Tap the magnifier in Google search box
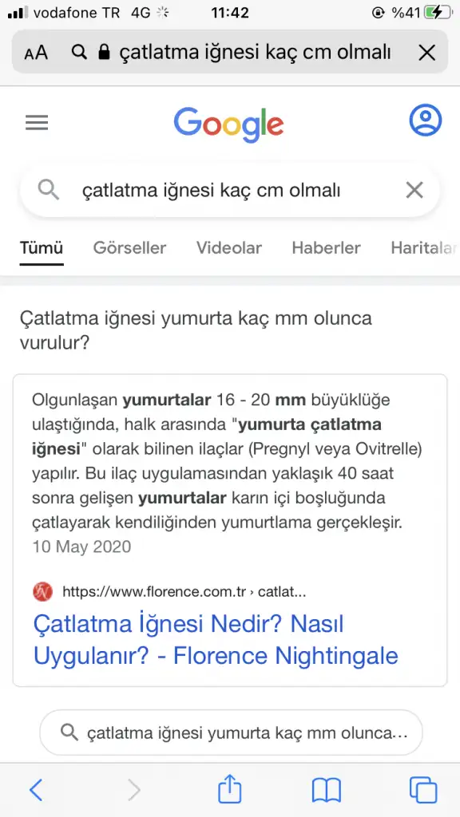This screenshot has width=460, height=817. tap(49, 191)
